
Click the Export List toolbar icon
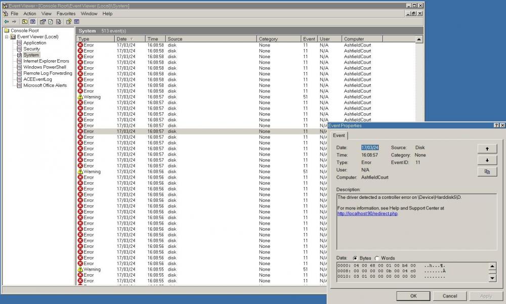(x=59, y=22)
